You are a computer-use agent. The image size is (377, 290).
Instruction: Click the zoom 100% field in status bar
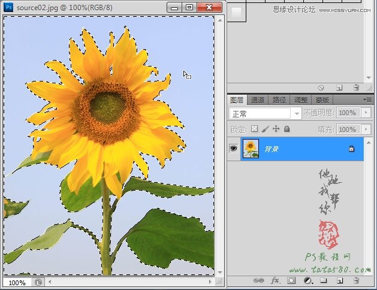pyautogui.click(x=17, y=283)
